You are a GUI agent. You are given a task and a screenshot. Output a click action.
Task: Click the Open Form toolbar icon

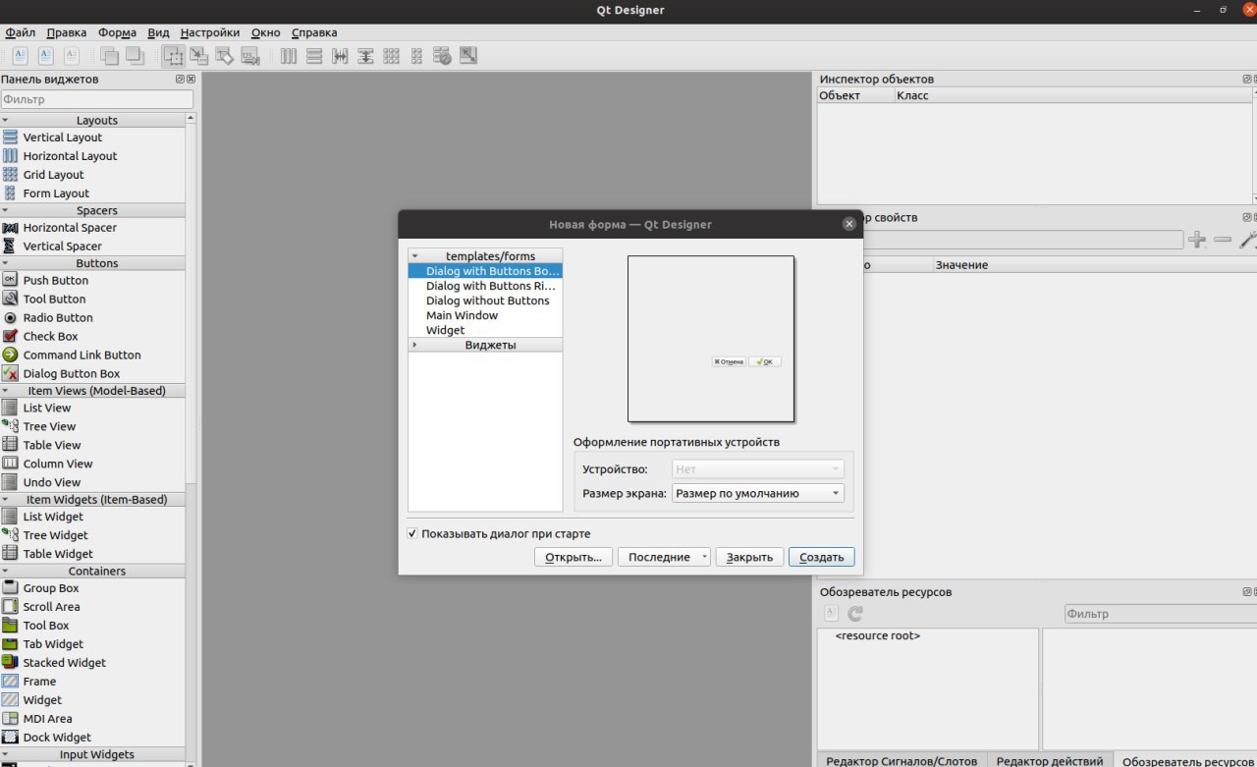pos(46,56)
